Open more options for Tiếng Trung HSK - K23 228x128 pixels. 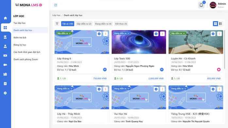pyautogui.click(x=220, y=89)
